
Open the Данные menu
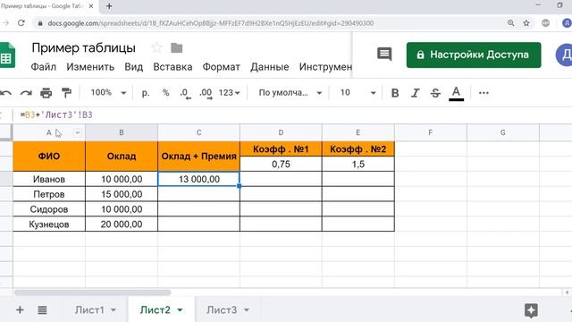click(270, 67)
